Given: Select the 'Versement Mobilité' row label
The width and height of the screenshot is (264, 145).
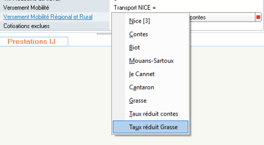Looking at the screenshot, I should (x=26, y=7).
